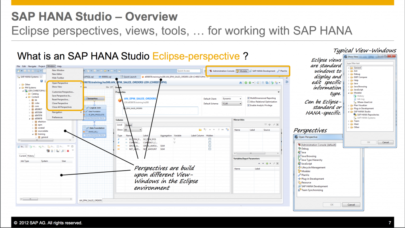Check Hidden box for GROSS_AMOUNT row
Image resolution: width=405 pixels, height=228 pixels.
point(210,146)
